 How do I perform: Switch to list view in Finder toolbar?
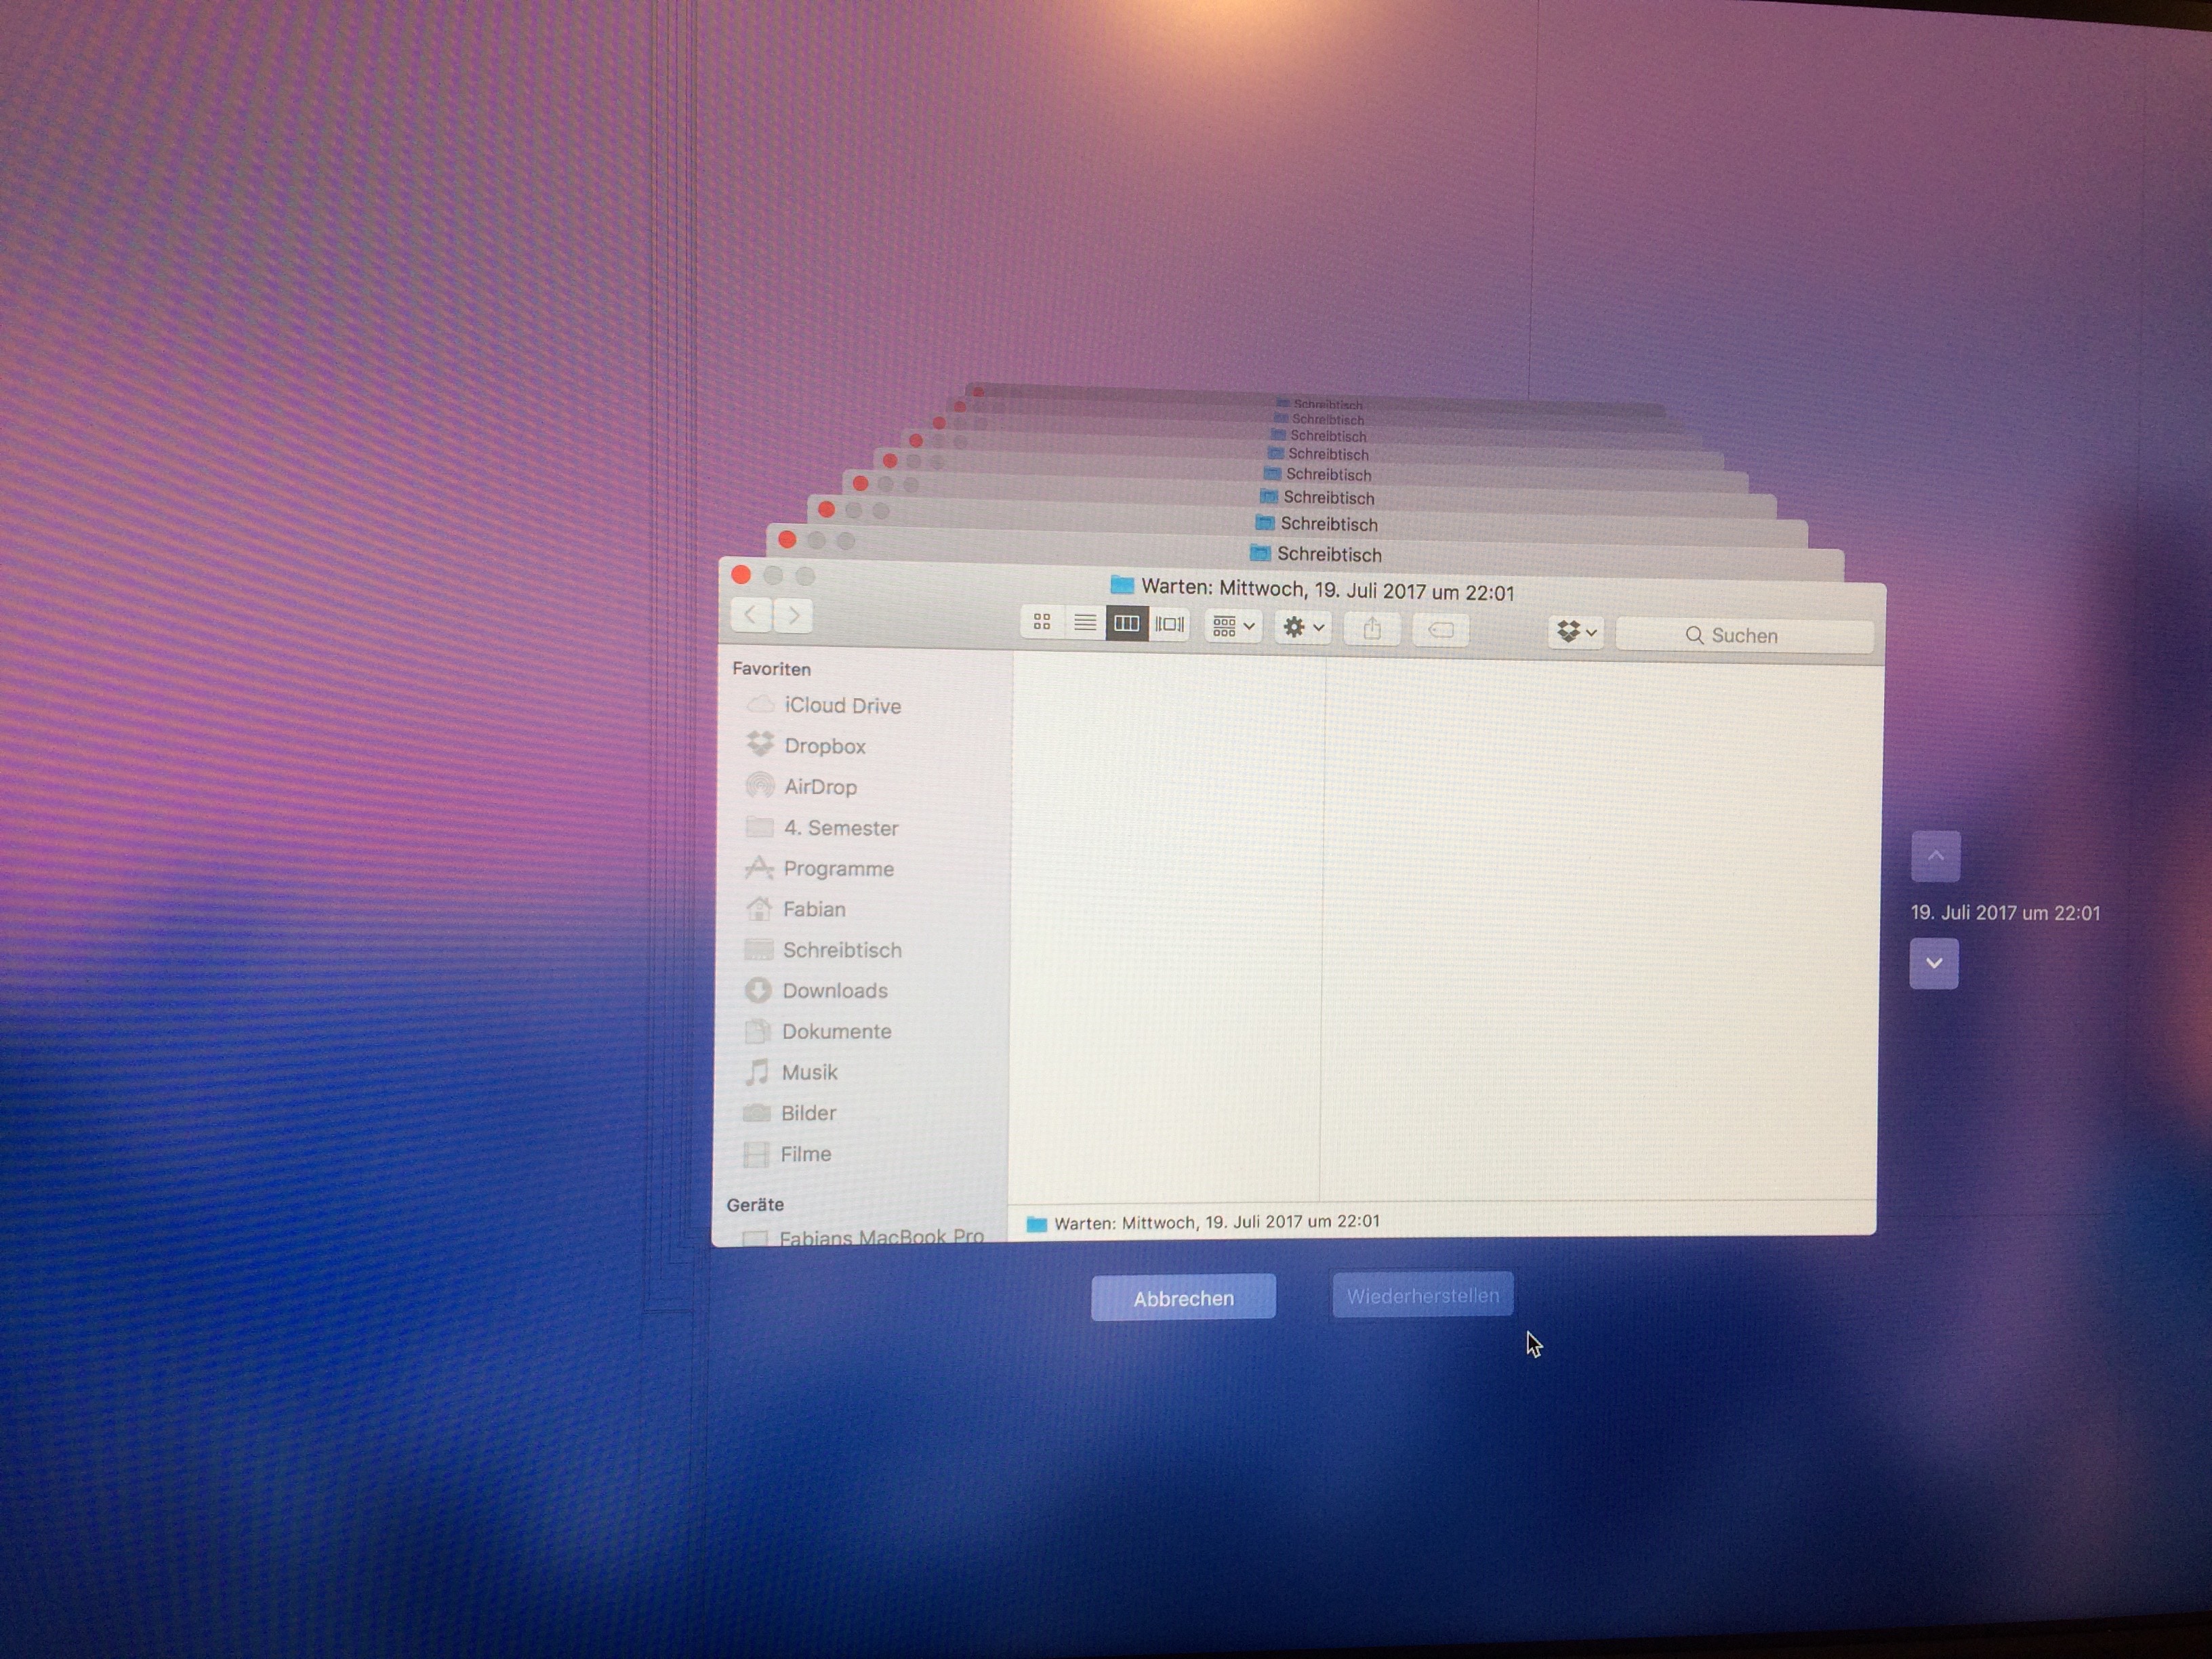[1084, 623]
